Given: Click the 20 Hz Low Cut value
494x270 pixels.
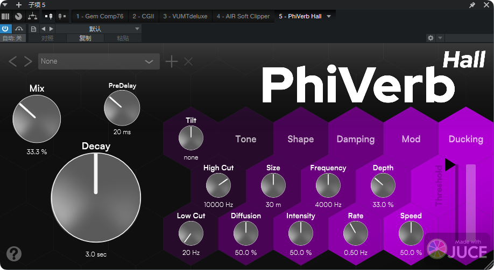Looking at the screenshot, I should point(191,253).
